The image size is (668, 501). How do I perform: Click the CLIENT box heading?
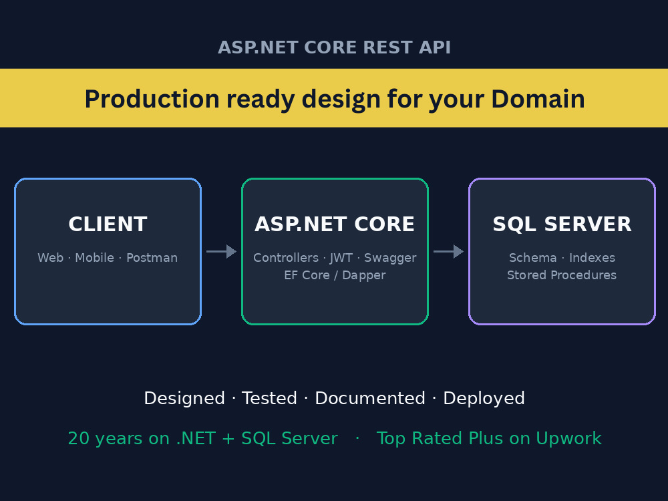[108, 224]
